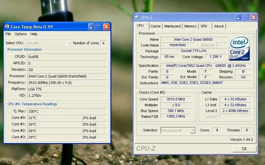Switch to the About tab
Screen dimensions: 265x165
[219, 26]
